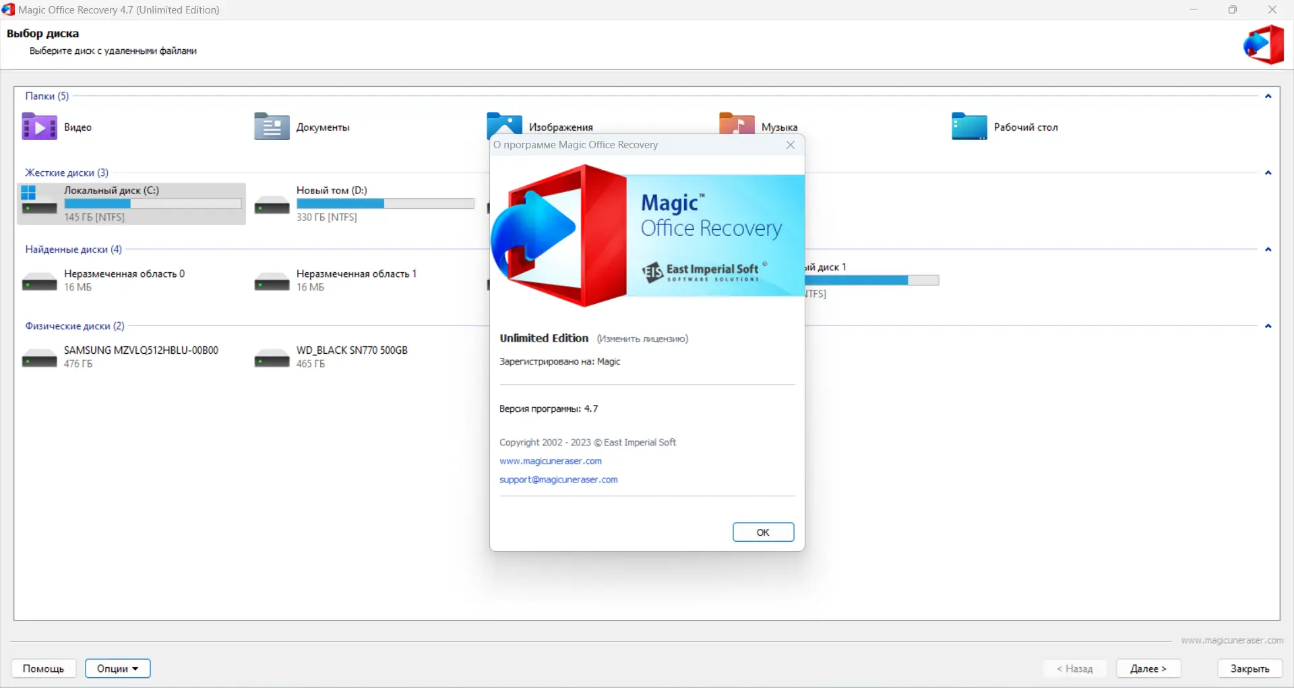Select the Новый том (D:) drive icon
Viewport: 1294px width, 688px height.
click(272, 206)
